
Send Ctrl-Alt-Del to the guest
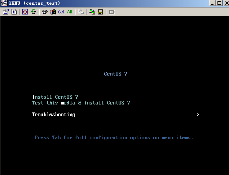[45, 12]
